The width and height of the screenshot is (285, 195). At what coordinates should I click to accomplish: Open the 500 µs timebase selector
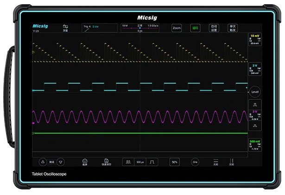tap(140, 162)
